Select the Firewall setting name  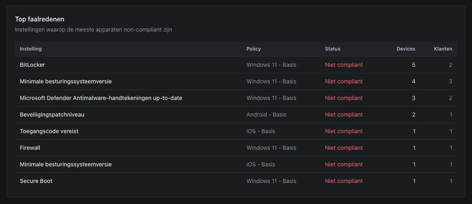click(30, 148)
